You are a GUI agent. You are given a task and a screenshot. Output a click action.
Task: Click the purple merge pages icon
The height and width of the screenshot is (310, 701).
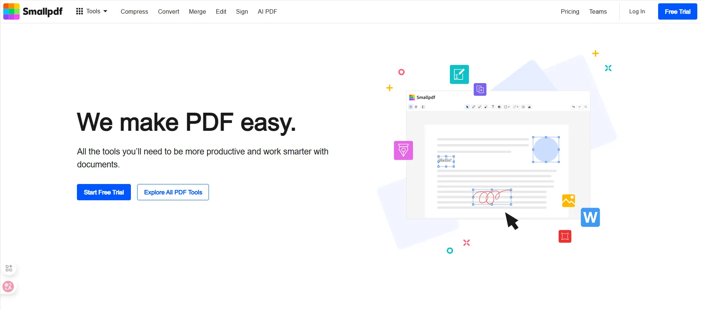tap(480, 89)
